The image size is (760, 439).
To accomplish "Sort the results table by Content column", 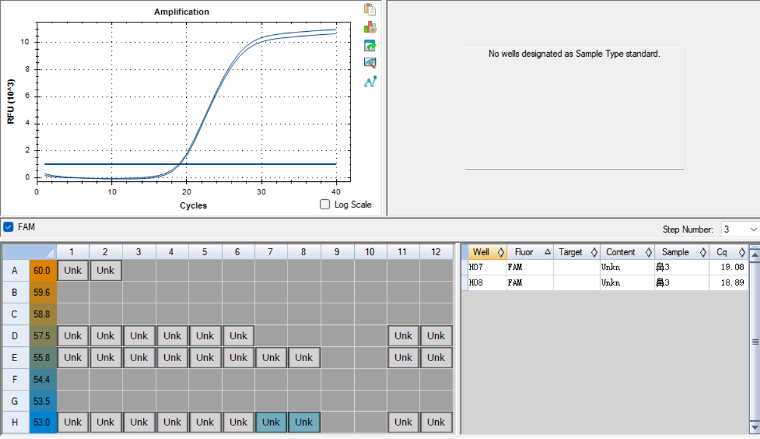I will [x=627, y=252].
